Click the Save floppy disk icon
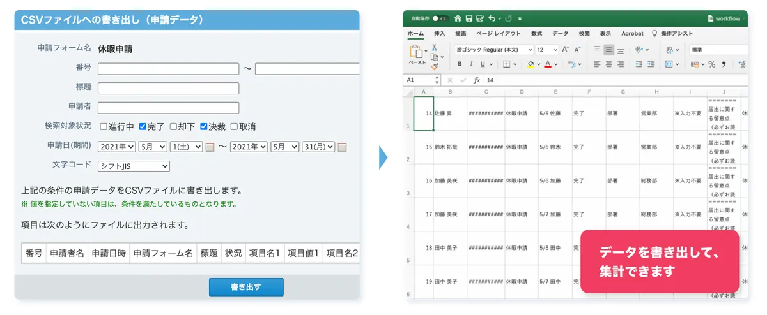 pyautogui.click(x=469, y=18)
